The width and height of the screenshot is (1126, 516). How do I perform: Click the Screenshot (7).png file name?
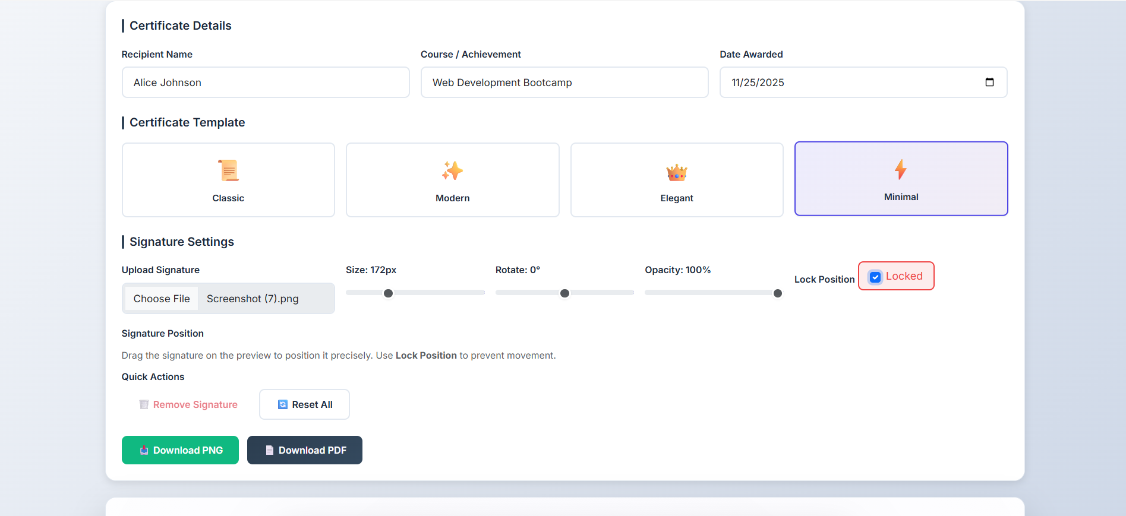click(253, 299)
